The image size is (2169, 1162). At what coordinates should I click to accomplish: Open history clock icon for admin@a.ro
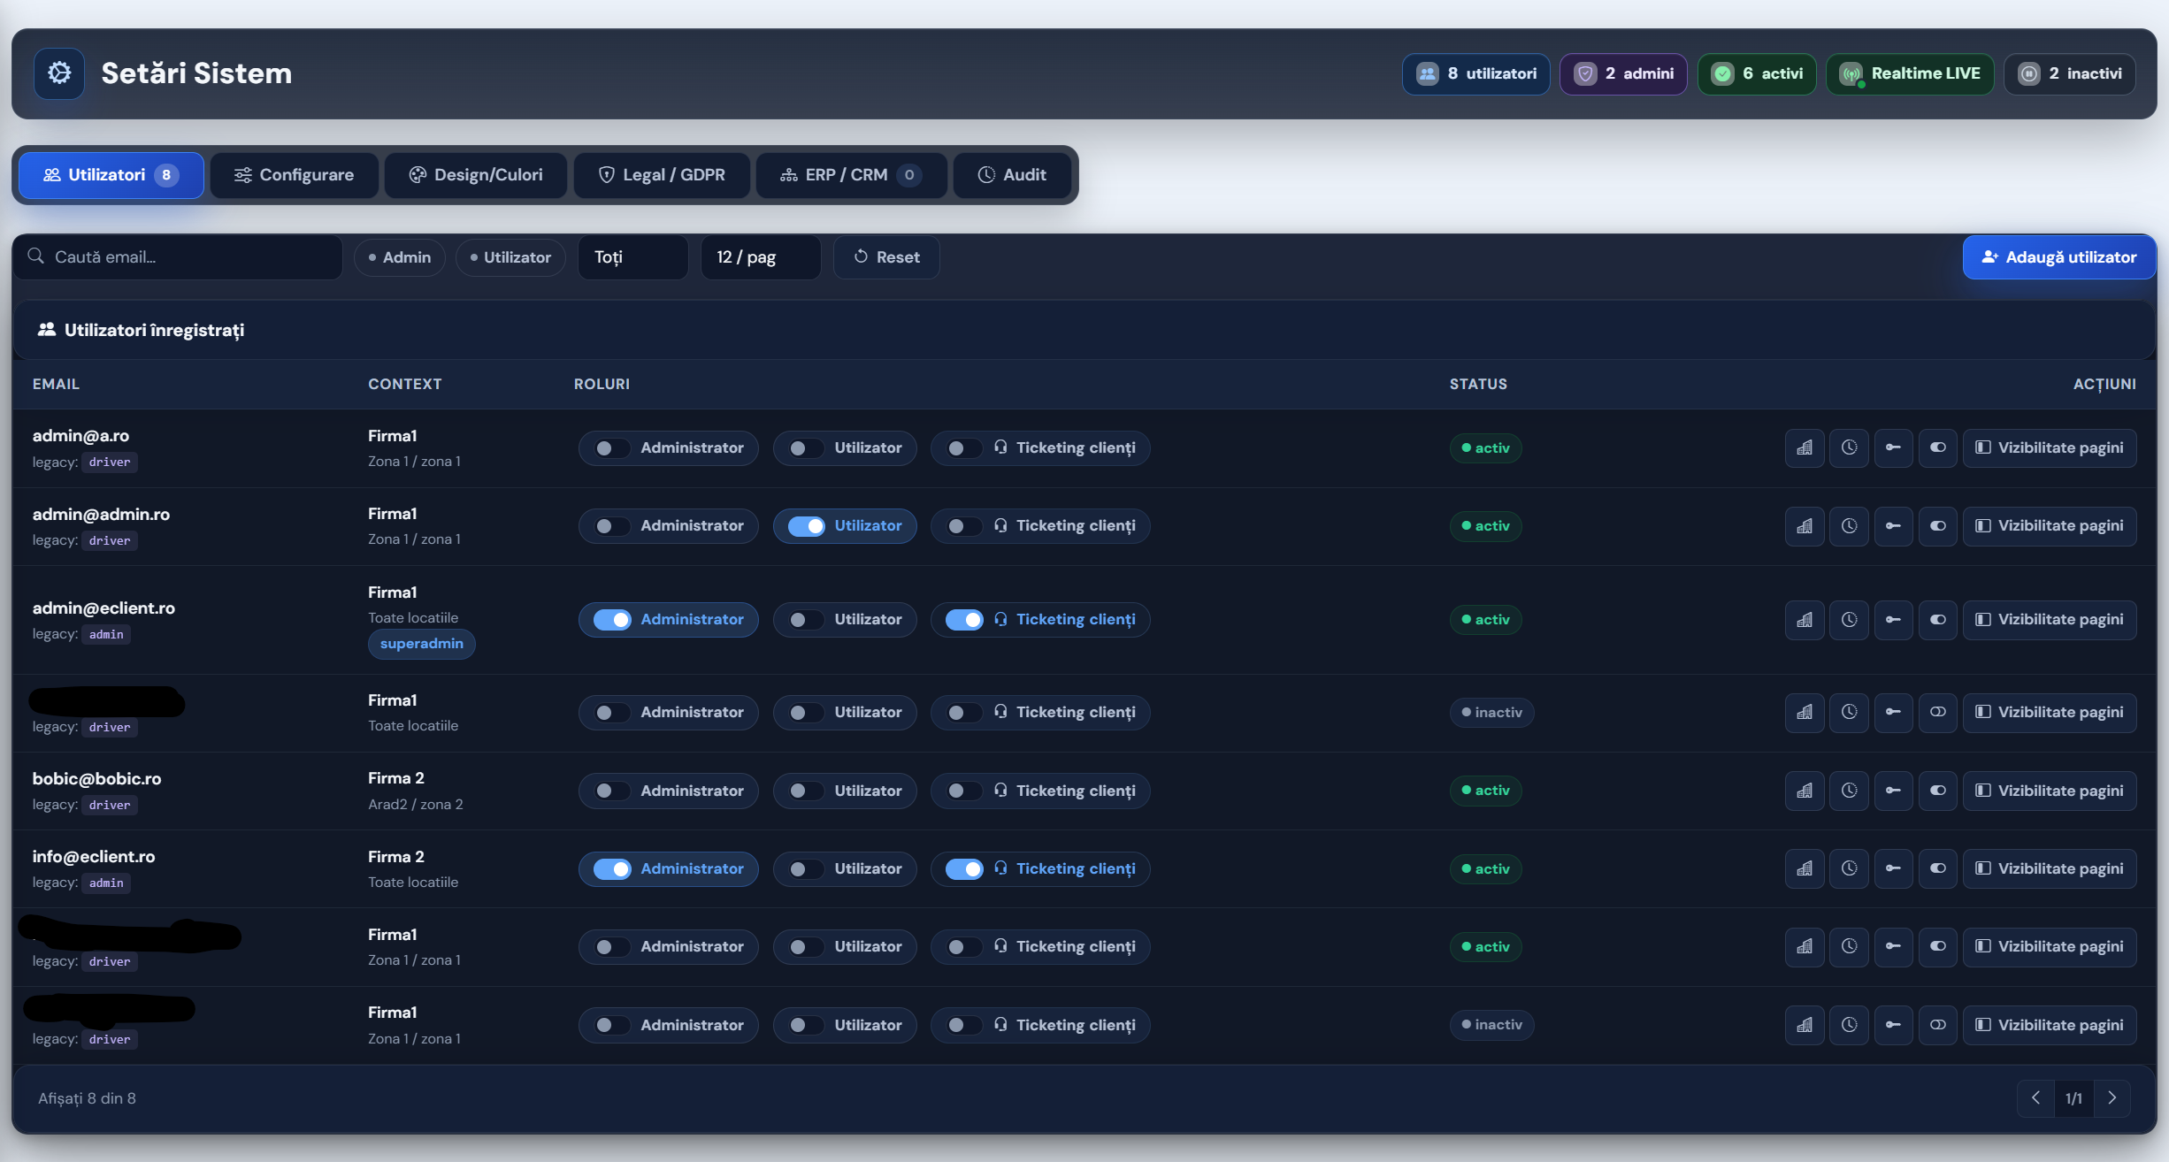click(1849, 447)
